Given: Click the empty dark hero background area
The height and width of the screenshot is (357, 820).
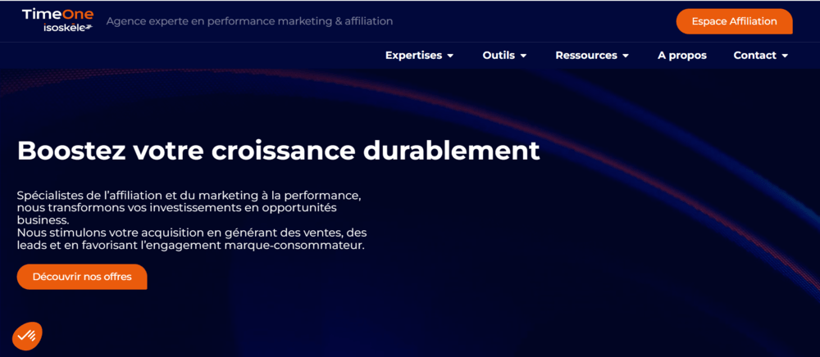Looking at the screenshot, I should [615, 246].
